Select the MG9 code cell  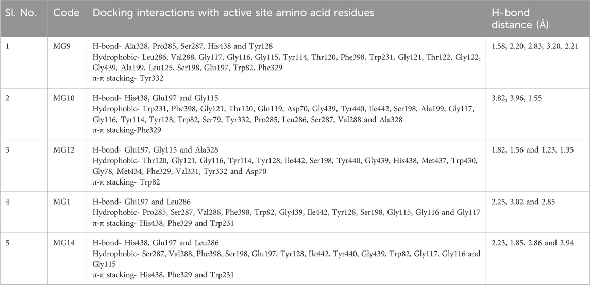coord(61,46)
